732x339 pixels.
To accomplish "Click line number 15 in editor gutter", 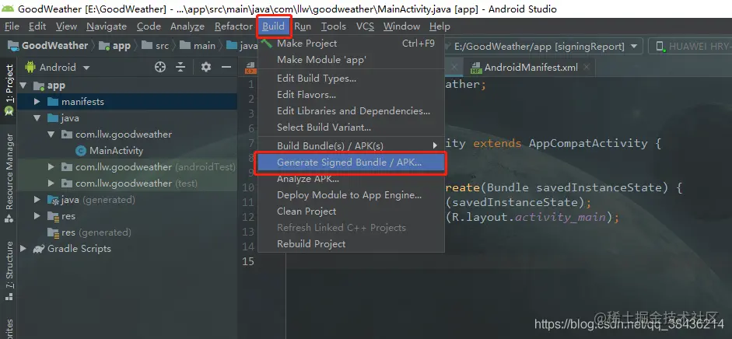I will [248, 261].
